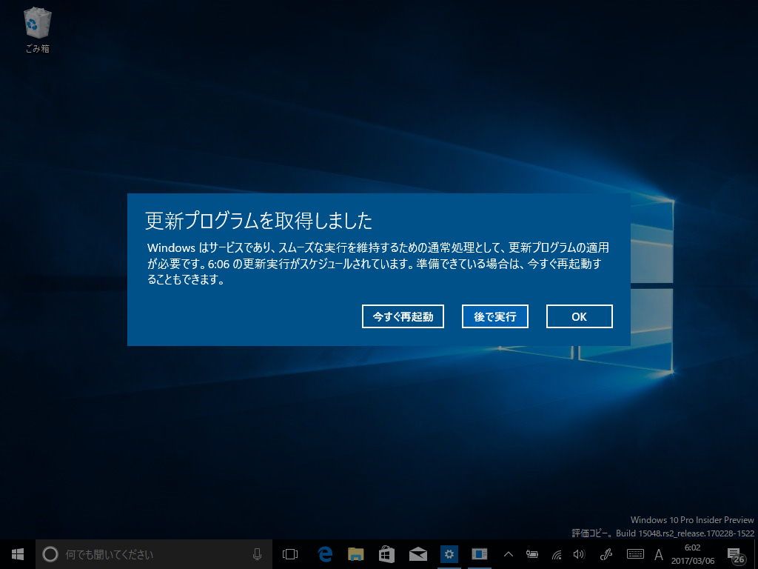Open the Windows Store app
This screenshot has width=758, height=569.
(x=386, y=553)
